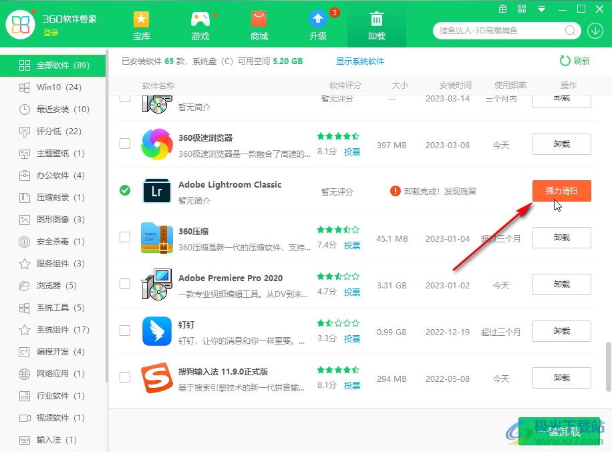Click the 显示系统软件 link
The image size is (612, 452).
click(x=360, y=61)
